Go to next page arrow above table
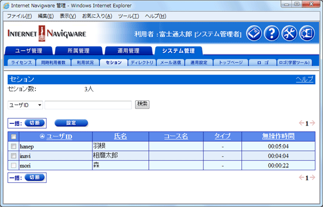The image size is (323, 207). pos(313,123)
